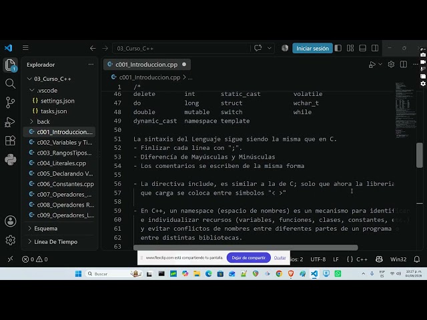This screenshot has height=320, width=427.
Task: Open c006_Constantes.cpp in explorer
Action: [x=65, y=184]
